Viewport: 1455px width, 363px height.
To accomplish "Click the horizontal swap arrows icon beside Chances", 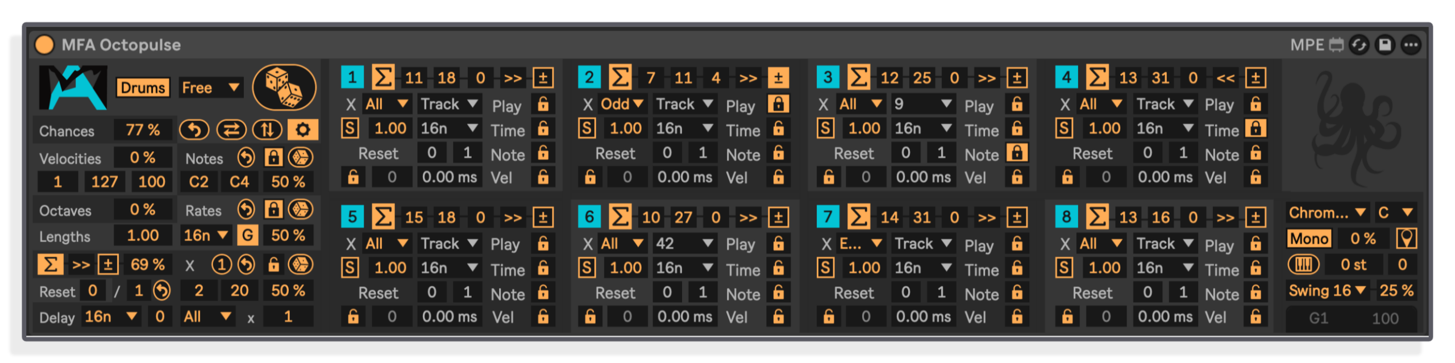I will (231, 130).
